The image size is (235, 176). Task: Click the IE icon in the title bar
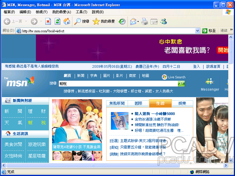pyautogui.click(x=4, y=5)
